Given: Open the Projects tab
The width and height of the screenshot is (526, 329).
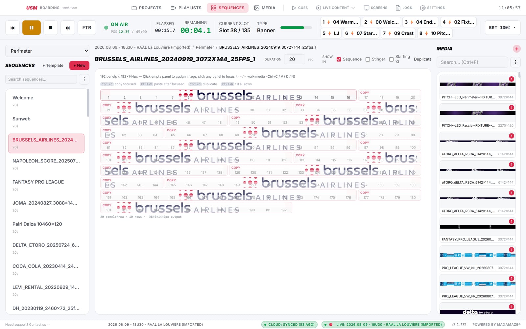Looking at the screenshot, I should coord(146,8).
